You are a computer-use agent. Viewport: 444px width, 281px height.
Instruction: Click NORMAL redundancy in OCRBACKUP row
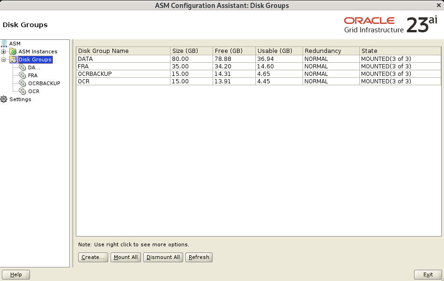click(x=316, y=74)
